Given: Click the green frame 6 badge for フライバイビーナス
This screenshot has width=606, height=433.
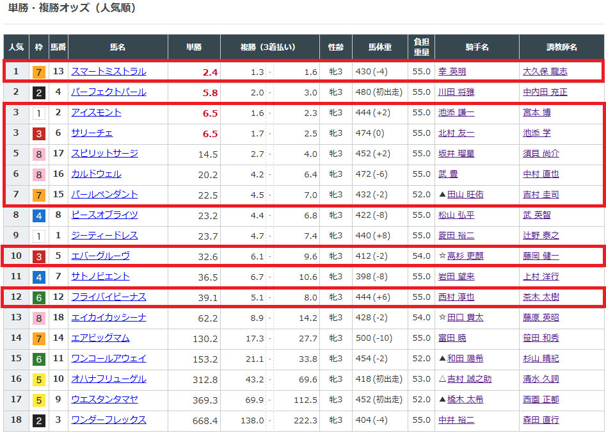Looking at the screenshot, I should pos(38,297).
